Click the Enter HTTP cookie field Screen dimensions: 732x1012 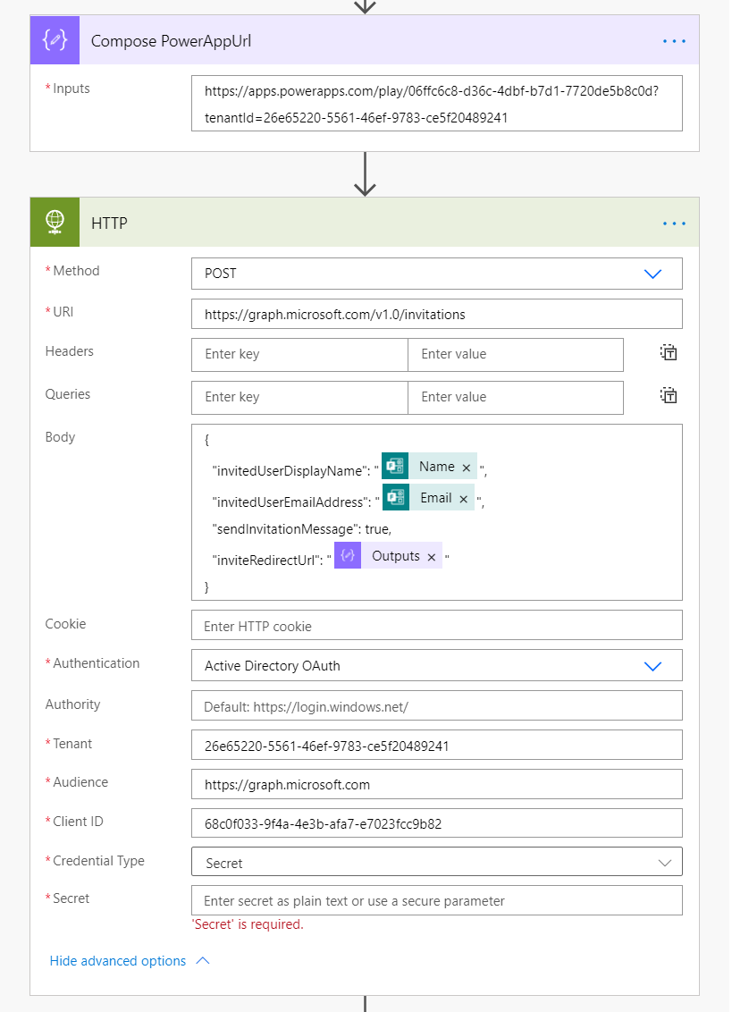(x=436, y=626)
